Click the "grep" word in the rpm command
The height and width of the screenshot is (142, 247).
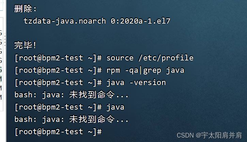coord(152,71)
